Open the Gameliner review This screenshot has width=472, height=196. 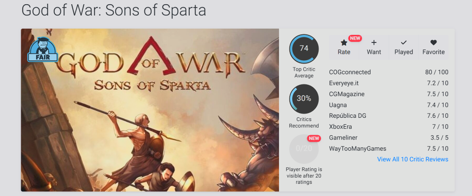coord(343,138)
